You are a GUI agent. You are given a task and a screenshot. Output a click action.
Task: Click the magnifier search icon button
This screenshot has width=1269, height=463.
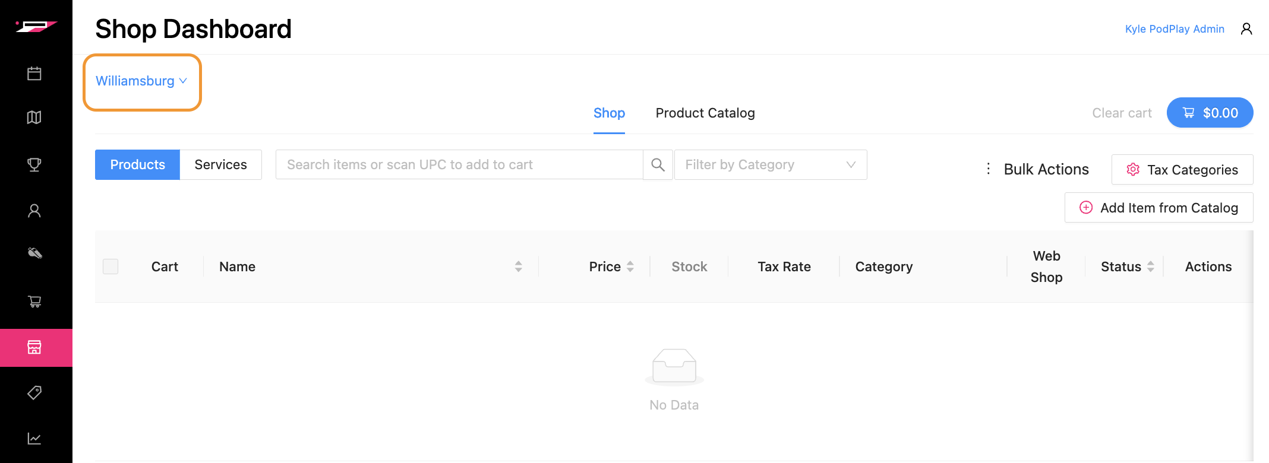pos(658,164)
